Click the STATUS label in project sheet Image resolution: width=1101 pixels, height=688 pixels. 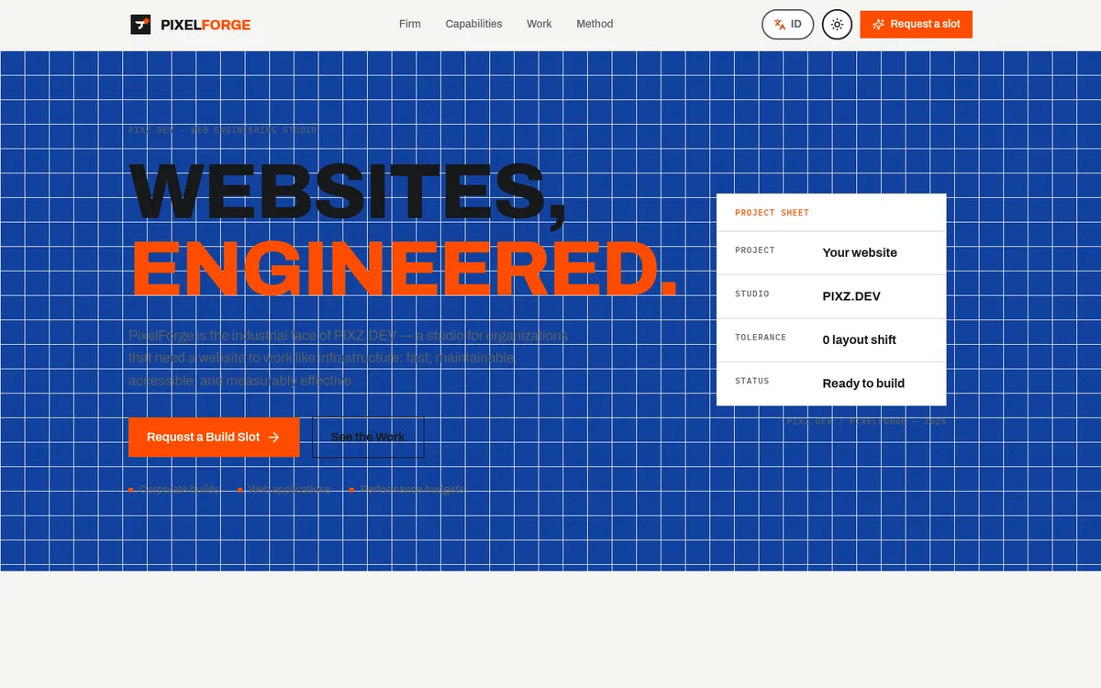752,381
